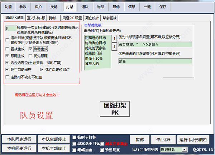Open the 帮会宣战 sub-tab
215x155 pixels.
(x=109, y=18)
